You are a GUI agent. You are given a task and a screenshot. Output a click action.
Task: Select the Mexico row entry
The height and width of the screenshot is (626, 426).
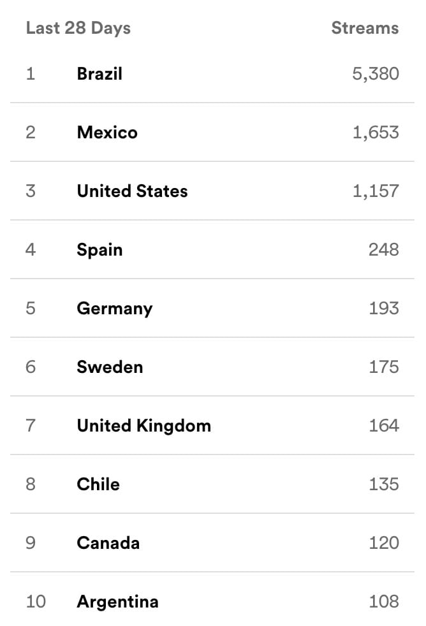pos(107,133)
